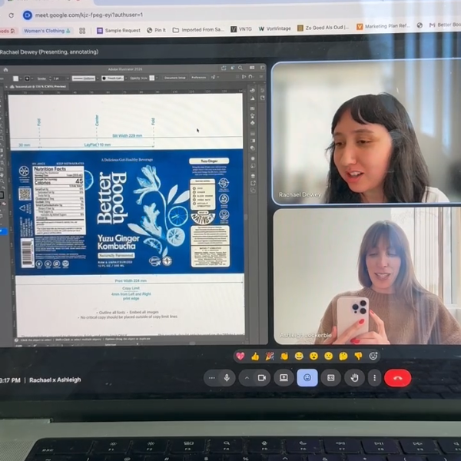Open the Imported From Sa... bookmarks folder
Screen dimensions: 461x461
coord(198,30)
